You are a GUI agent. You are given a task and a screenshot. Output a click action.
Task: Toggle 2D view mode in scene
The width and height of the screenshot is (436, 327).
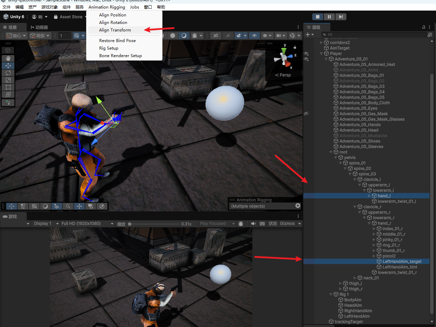215,36
